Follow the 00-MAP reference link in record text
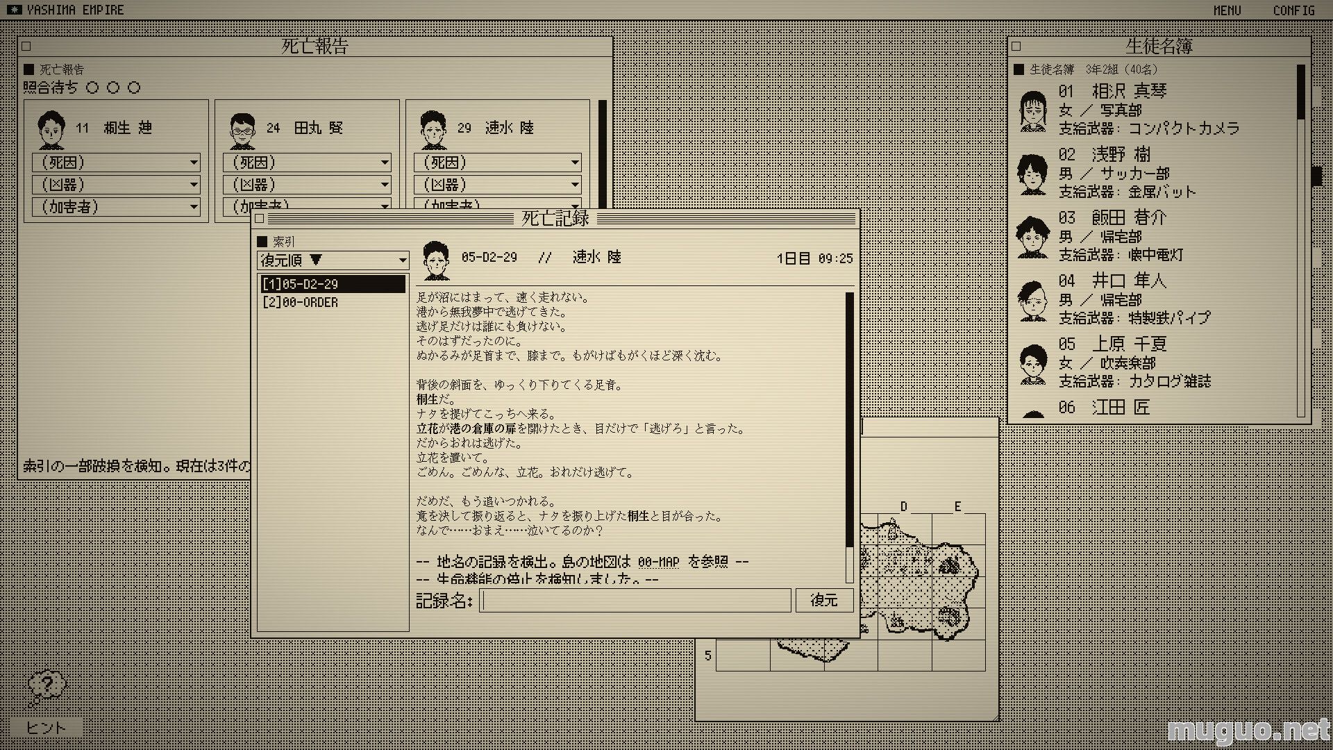The width and height of the screenshot is (1333, 750). (657, 562)
